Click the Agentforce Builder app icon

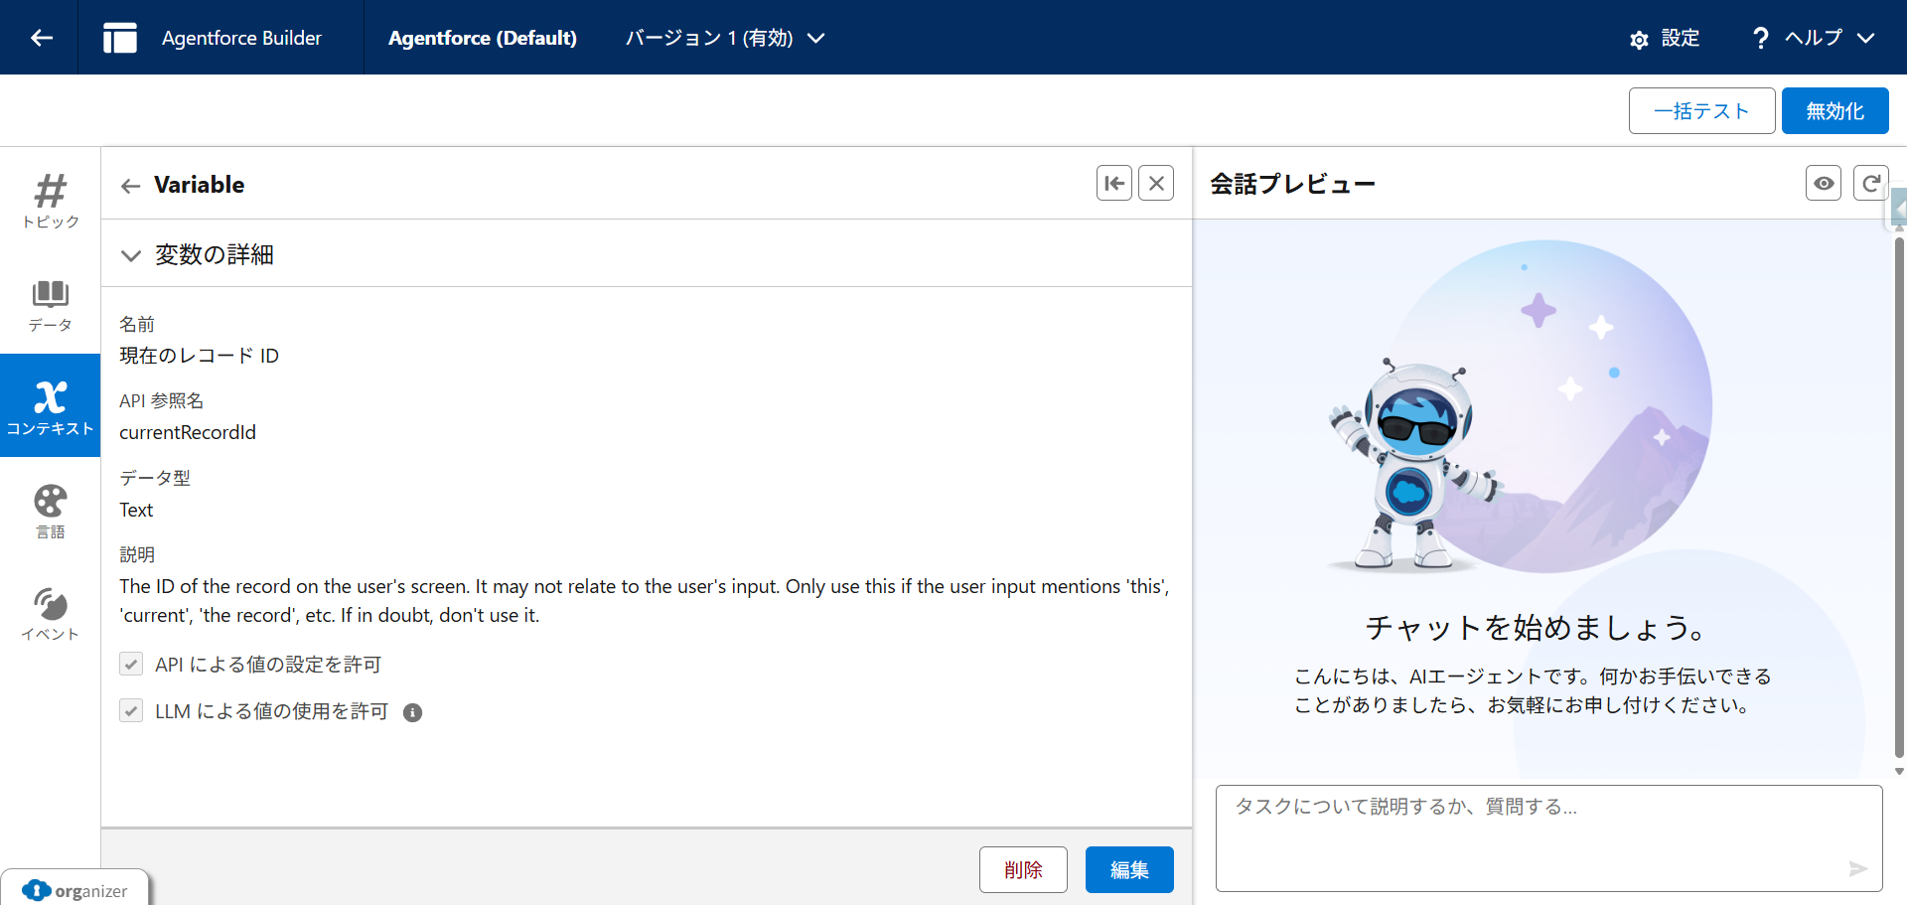[120, 38]
